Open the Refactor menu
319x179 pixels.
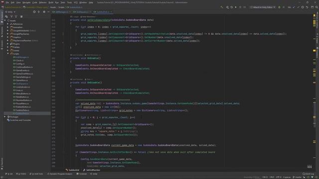click(x=43, y=2)
